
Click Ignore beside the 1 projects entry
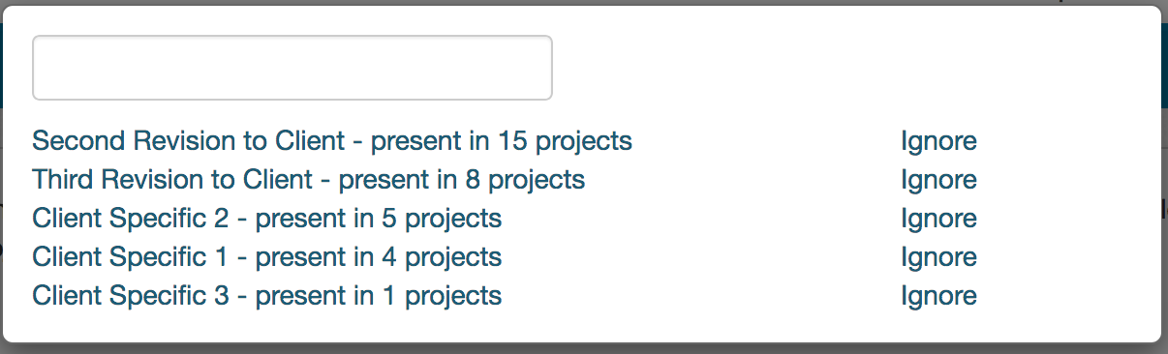(x=938, y=296)
